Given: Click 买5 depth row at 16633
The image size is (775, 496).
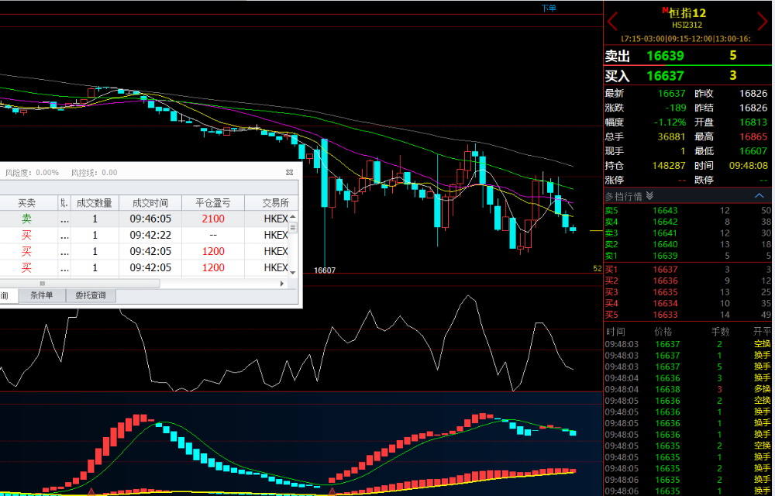Looking at the screenshot, I should pyautogui.click(x=688, y=315).
